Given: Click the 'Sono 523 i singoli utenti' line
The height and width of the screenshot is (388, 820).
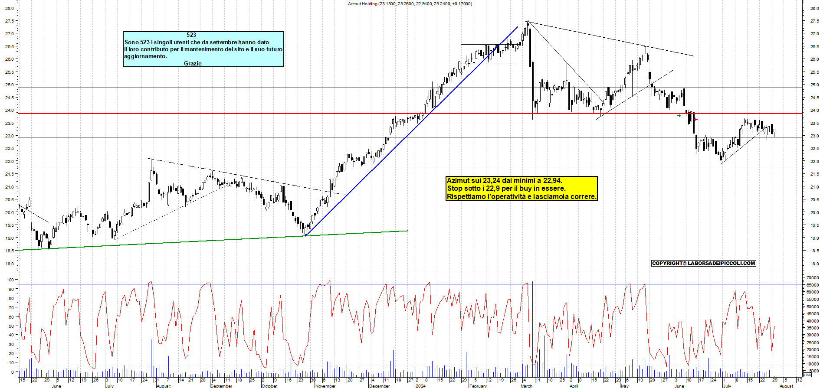Looking at the screenshot, I should (197, 42).
